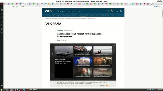Open the Mercedes-Werbung video thumbnail

click(103, 73)
